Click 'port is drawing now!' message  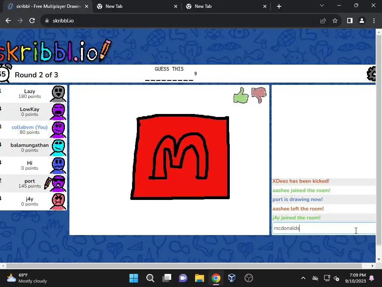tap(297, 200)
